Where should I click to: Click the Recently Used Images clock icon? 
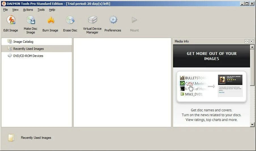10,48
